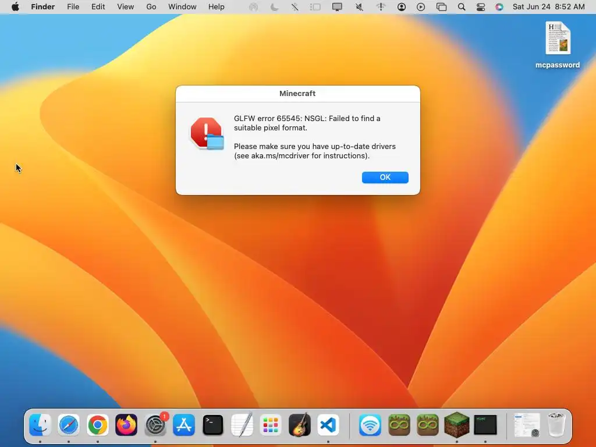Image resolution: width=596 pixels, height=447 pixels.
Task: Open Finder from the Dock
Action: (40, 424)
